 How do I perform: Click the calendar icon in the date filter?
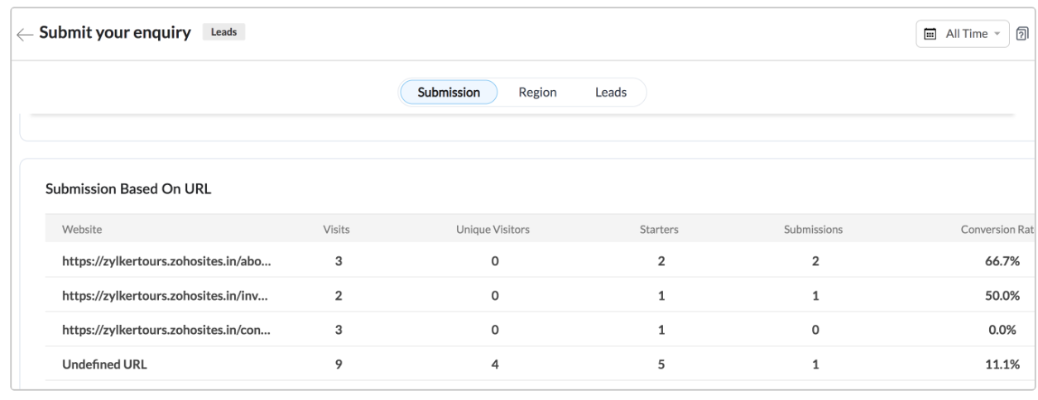930,34
